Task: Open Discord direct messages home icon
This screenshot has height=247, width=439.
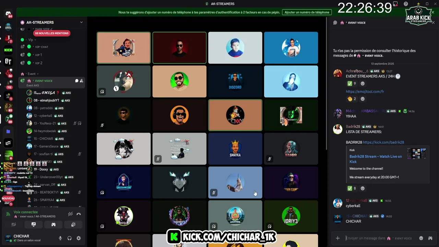Action: (8, 14)
